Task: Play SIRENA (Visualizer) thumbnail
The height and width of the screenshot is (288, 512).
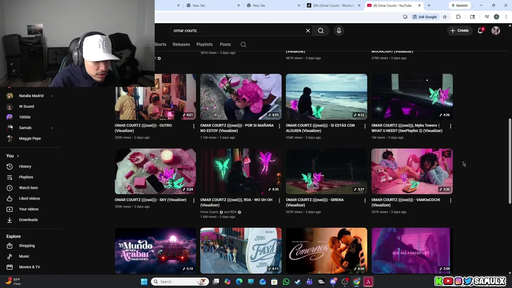Action: 326,171
